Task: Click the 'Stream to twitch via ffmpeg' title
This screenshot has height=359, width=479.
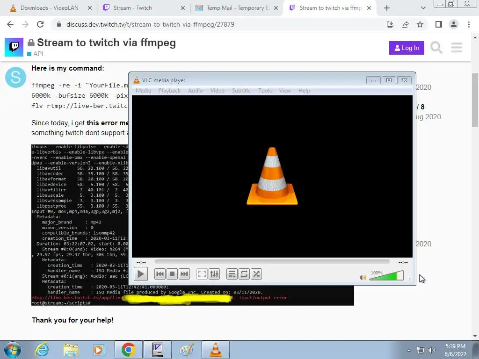Action: point(106,43)
